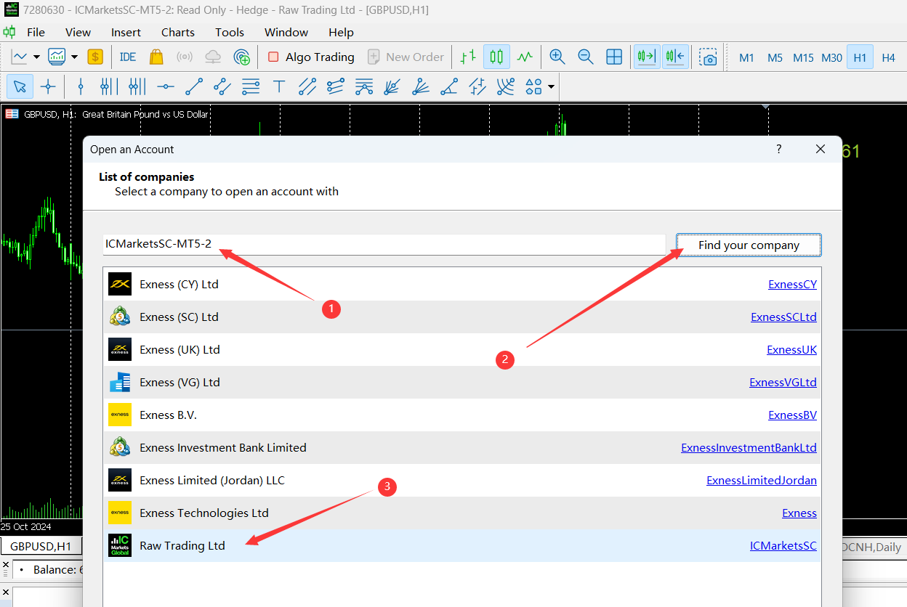Image resolution: width=907 pixels, height=607 pixels.
Task: Switch to M15 timeframe
Action: click(x=803, y=57)
